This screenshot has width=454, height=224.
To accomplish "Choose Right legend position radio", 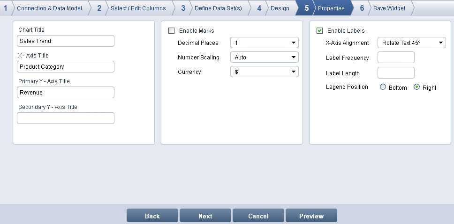I will 416,87.
